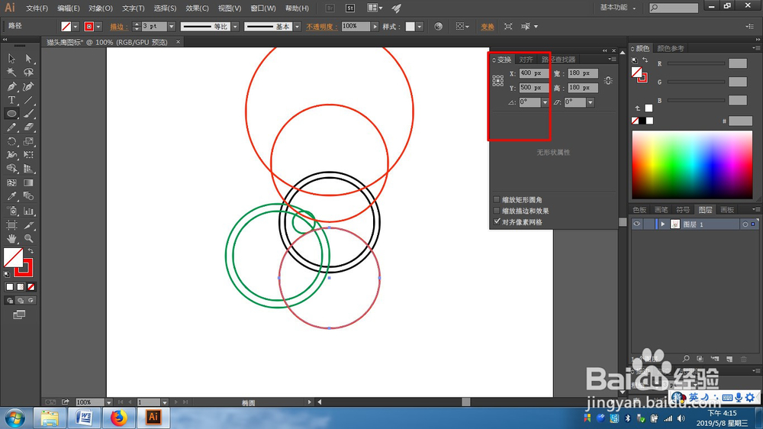Viewport: 763px width, 429px height.
Task: Switch to the 色板 tab
Action: pyautogui.click(x=639, y=210)
